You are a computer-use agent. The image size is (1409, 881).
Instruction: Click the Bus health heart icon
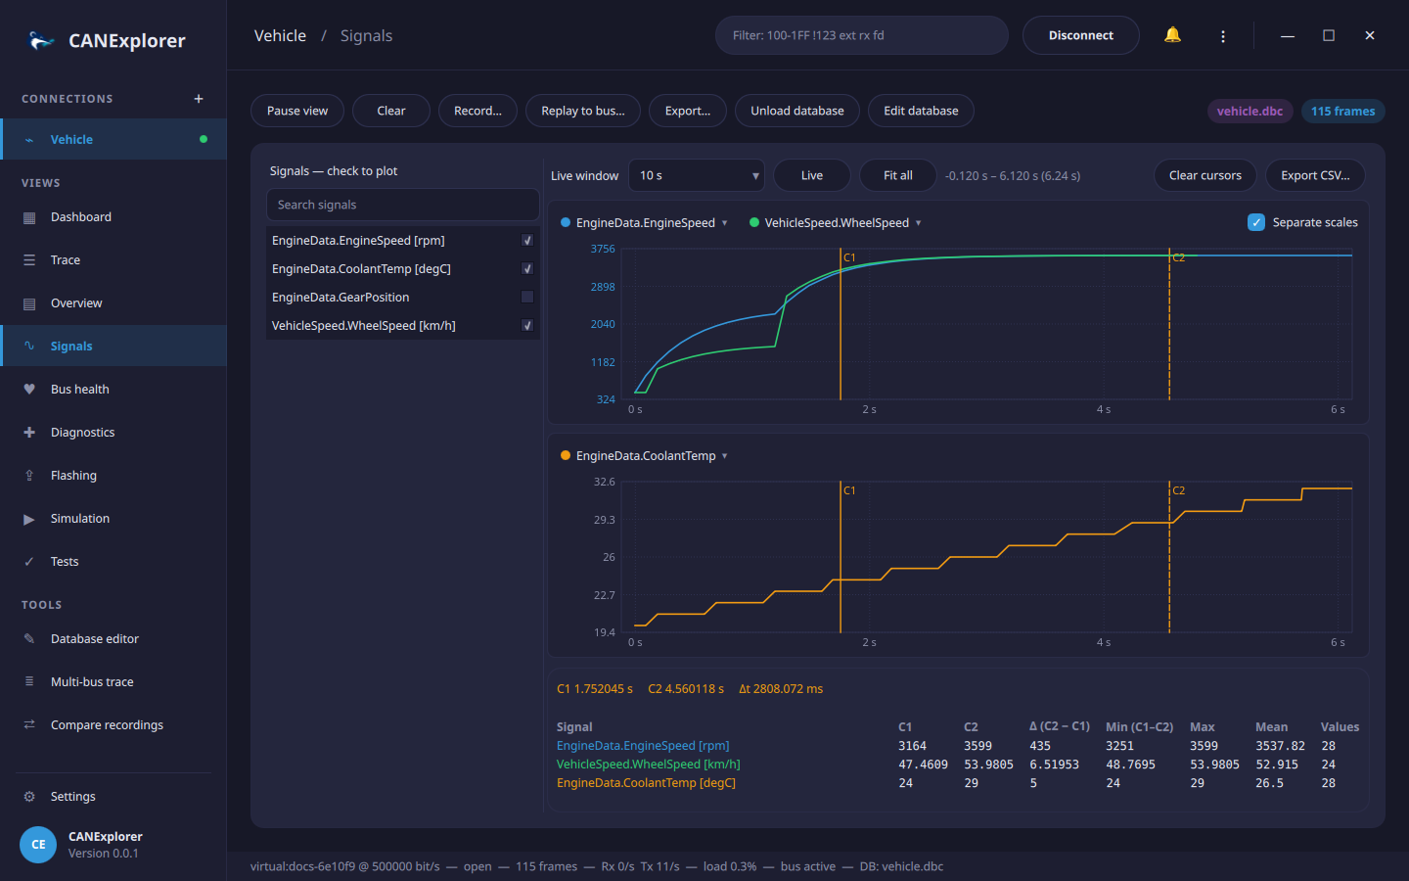(29, 390)
